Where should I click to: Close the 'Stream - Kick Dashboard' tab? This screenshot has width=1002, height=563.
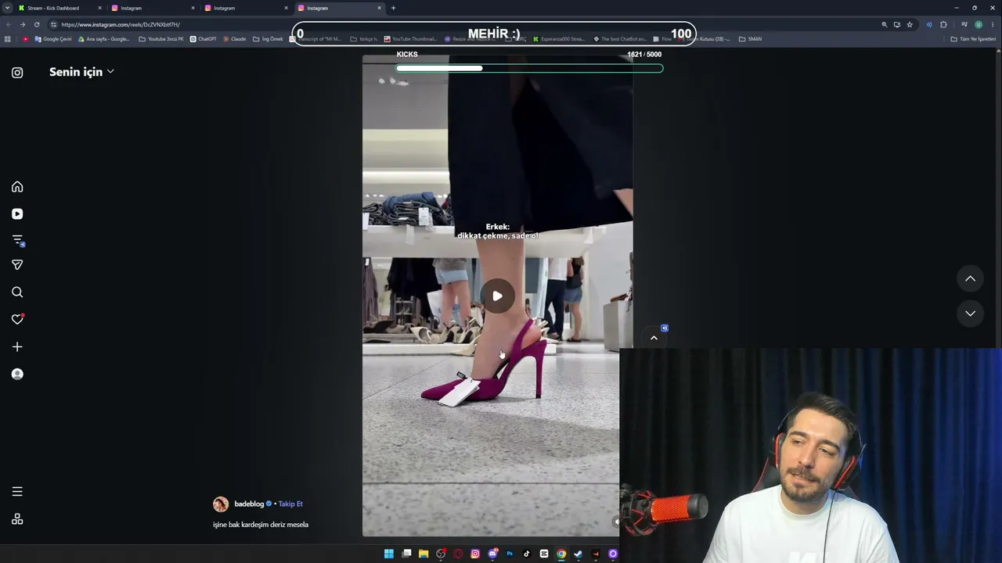(99, 8)
